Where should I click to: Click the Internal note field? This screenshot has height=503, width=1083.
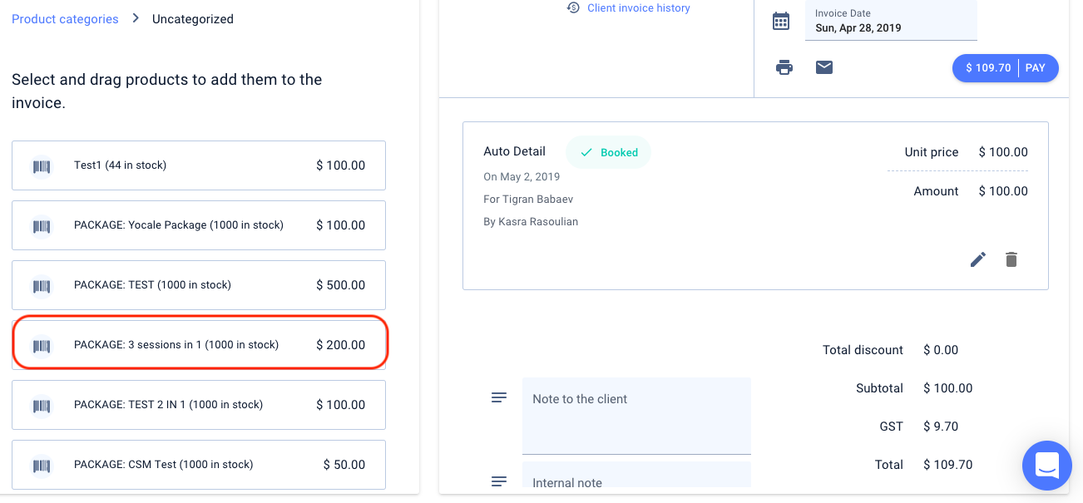pos(636,480)
